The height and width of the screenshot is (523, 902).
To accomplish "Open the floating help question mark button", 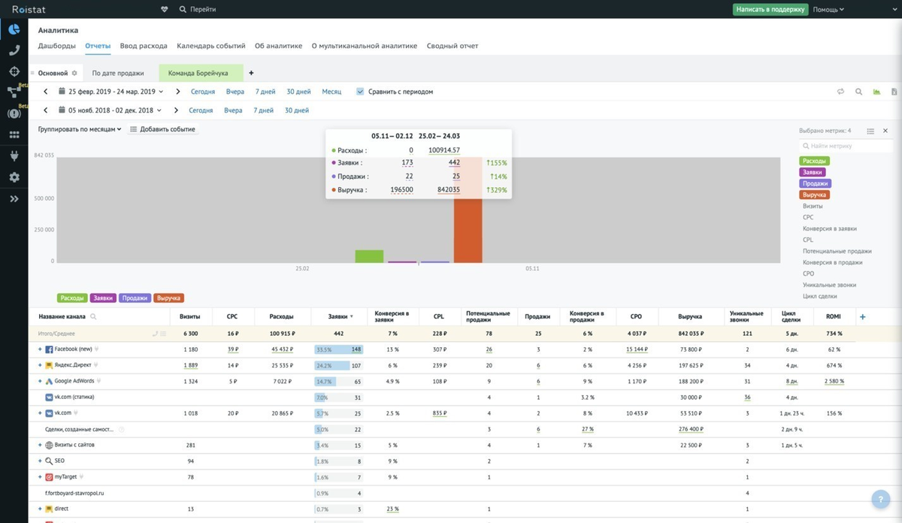I will pos(880,500).
